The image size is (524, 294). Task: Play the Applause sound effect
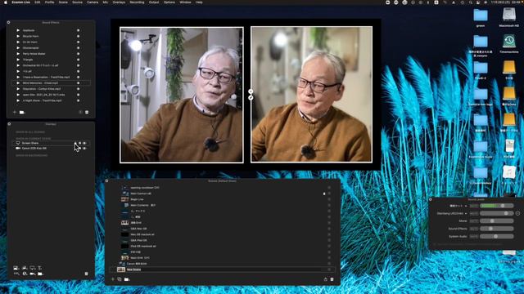[x=18, y=30]
